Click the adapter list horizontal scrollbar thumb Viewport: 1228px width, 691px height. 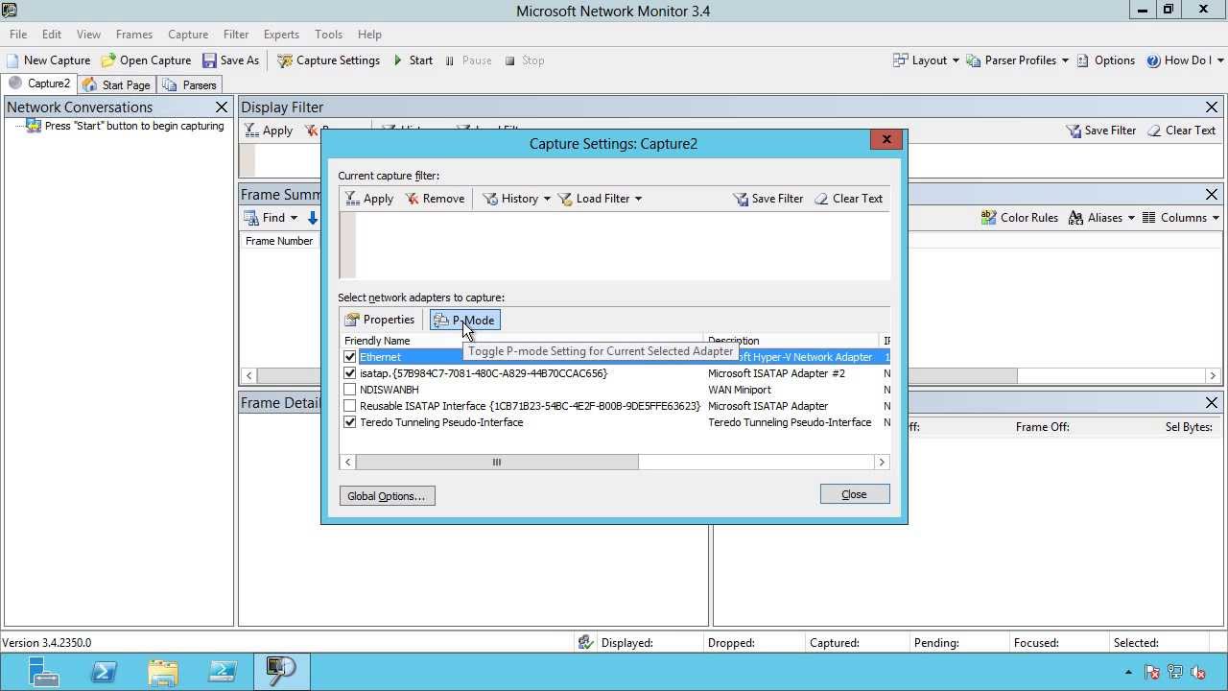497,463
